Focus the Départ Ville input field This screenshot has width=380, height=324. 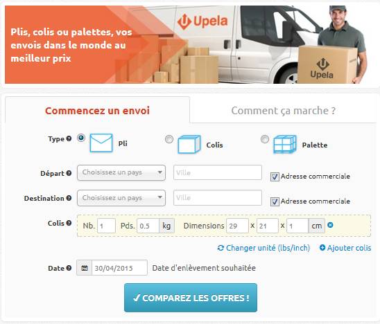[218, 172]
